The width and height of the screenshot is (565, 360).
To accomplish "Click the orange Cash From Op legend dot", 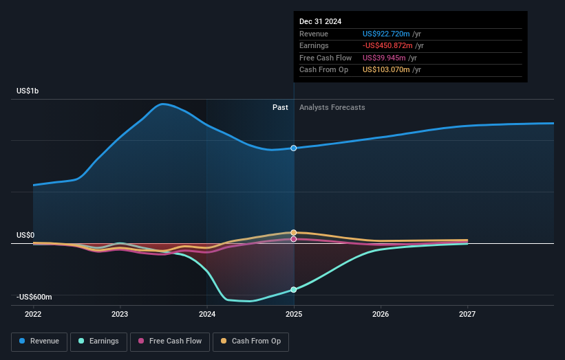I will [x=224, y=341].
